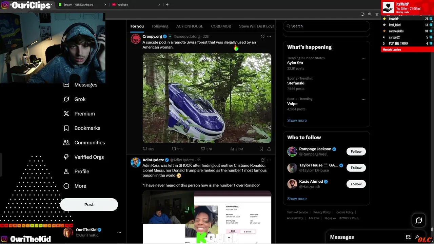Follow Kacie Ahmed
Viewport: 434px width, 244px height.
pyautogui.click(x=356, y=184)
